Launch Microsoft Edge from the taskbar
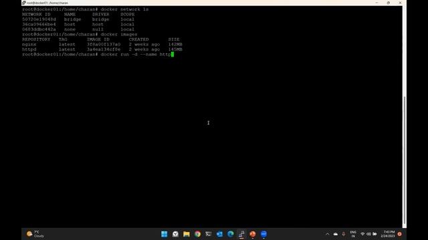The image size is (428, 240). point(231,234)
